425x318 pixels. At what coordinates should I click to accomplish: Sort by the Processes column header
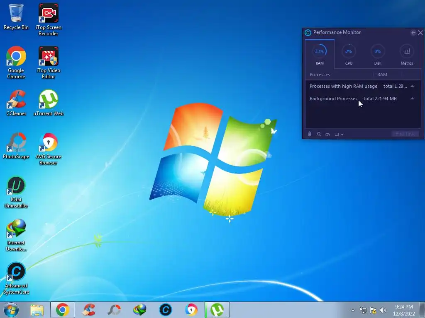click(320, 75)
